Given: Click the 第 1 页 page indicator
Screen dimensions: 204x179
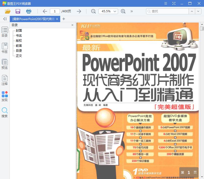Looking at the screenshot, I should 189,172.
